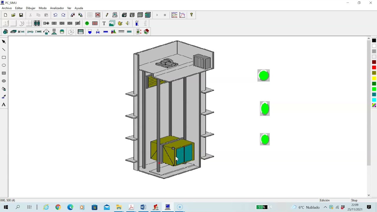Open the Ayuda menu
Image resolution: width=377 pixels, height=212 pixels.
pyautogui.click(x=79, y=8)
